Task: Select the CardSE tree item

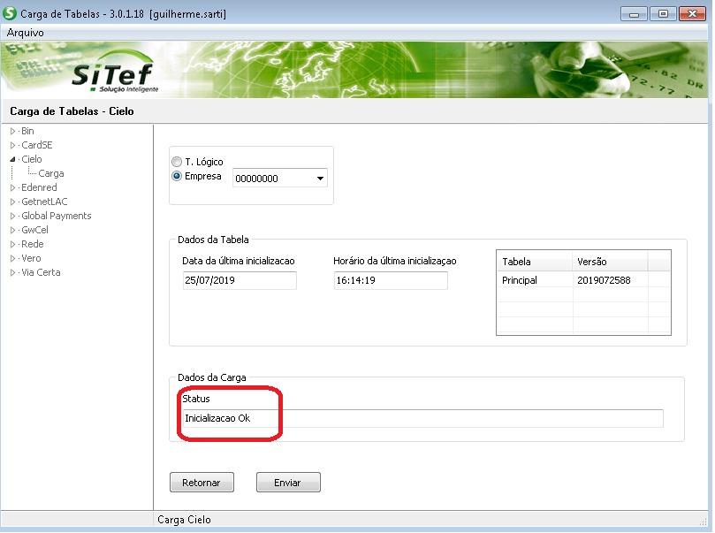Action: (x=37, y=145)
